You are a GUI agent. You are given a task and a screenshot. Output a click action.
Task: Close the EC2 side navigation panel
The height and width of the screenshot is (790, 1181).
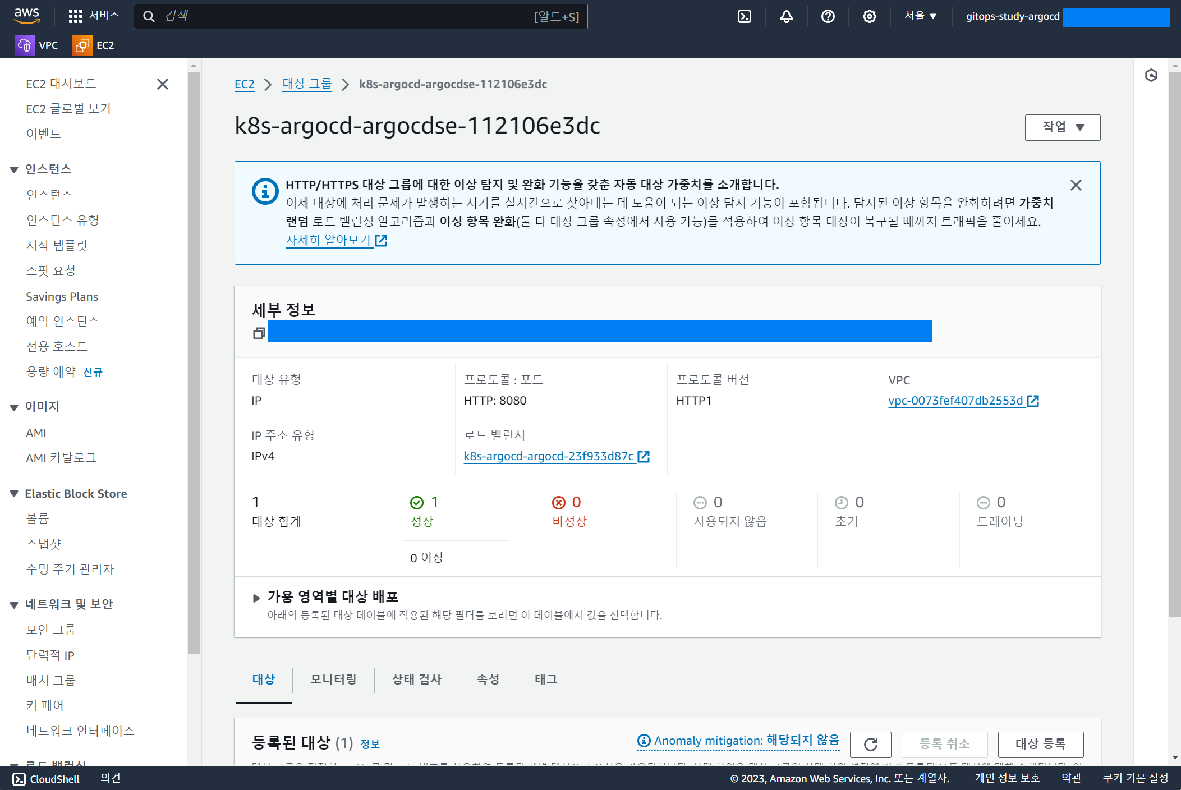tap(163, 84)
